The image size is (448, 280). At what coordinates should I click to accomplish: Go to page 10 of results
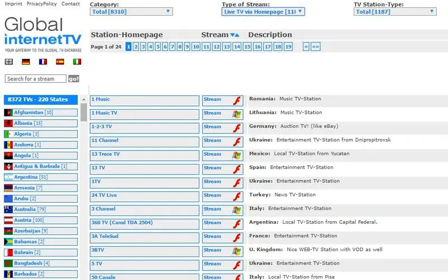coord(195,46)
